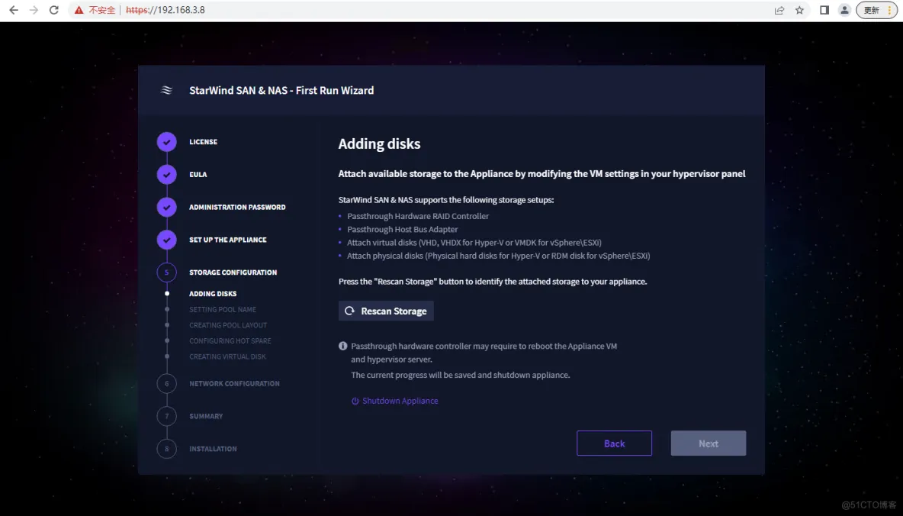Select the Setting Pool Name substep
This screenshot has height=516, width=903.
tap(223, 310)
